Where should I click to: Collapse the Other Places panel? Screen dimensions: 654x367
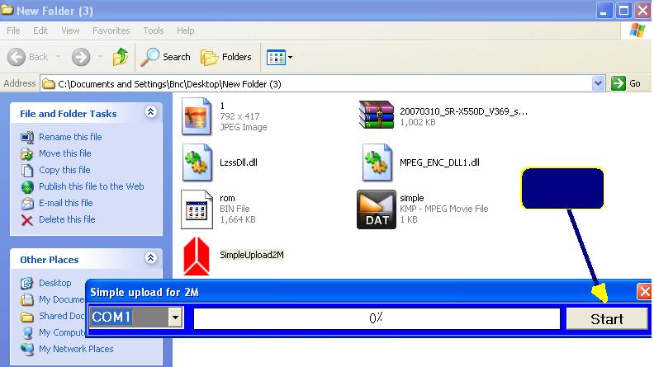[x=150, y=259]
